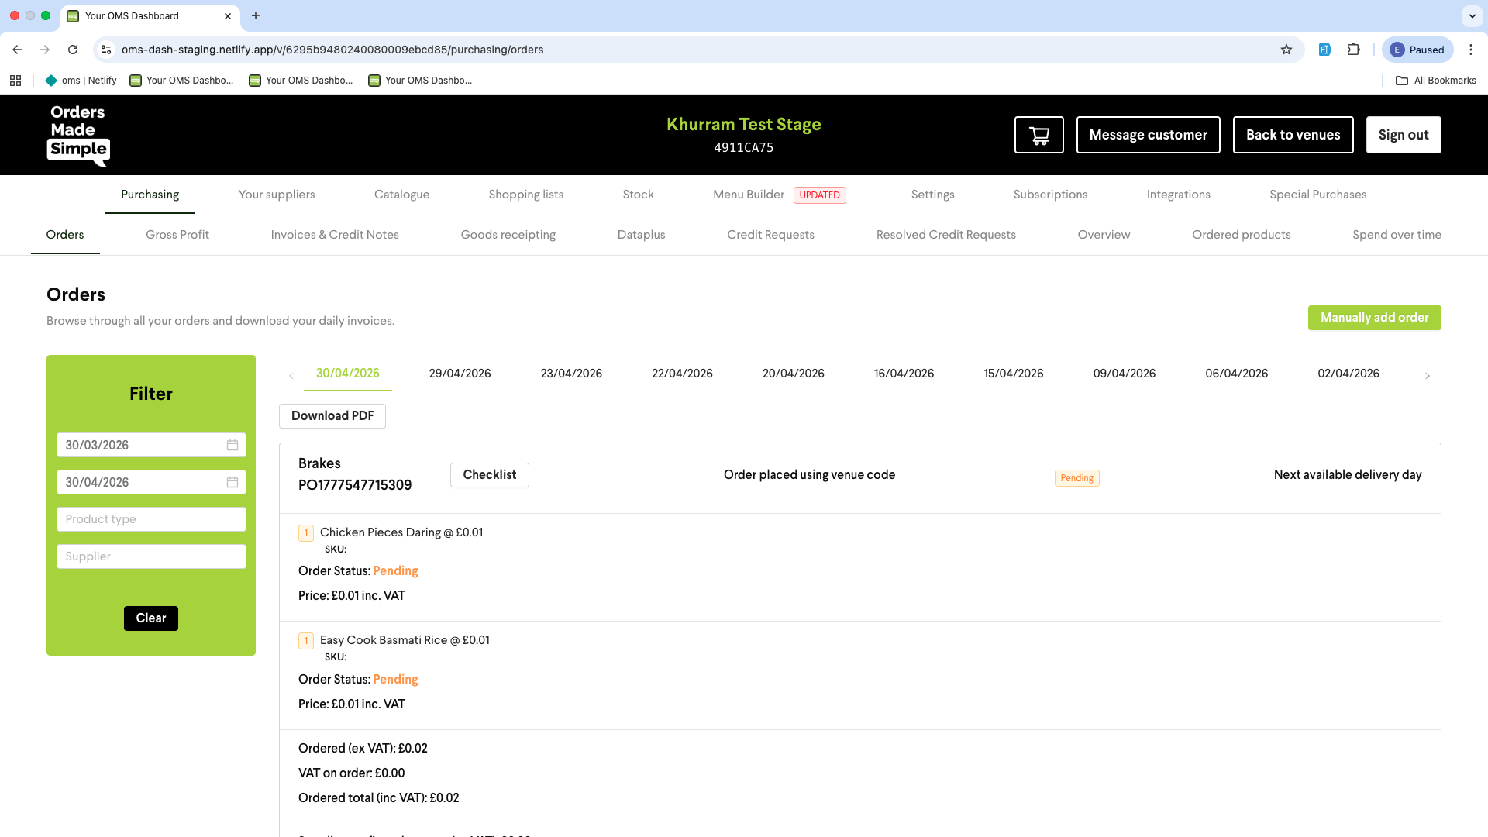This screenshot has width=1488, height=837.
Task: Go forward in browser history
Action: (x=45, y=50)
